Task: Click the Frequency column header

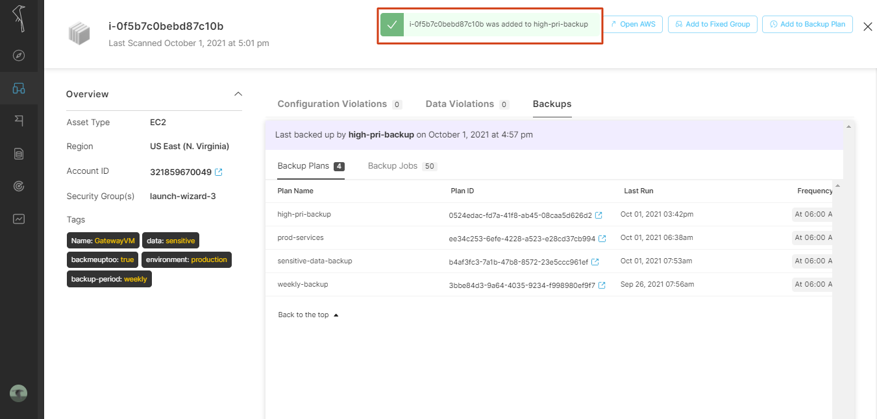Action: pos(815,191)
